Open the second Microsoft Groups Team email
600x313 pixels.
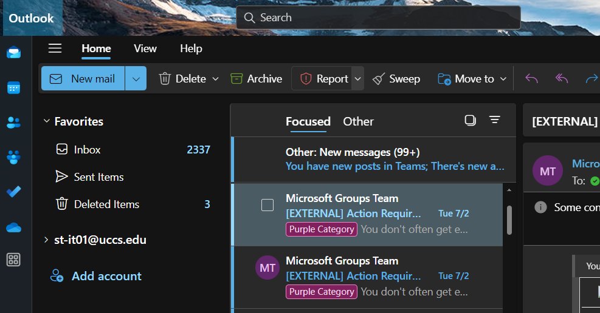pos(367,277)
